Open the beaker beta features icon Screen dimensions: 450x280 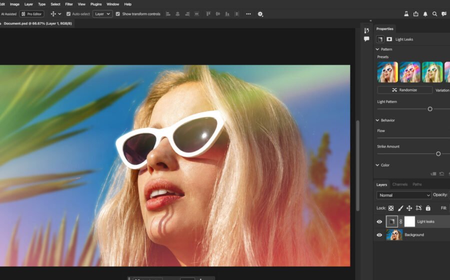(x=406, y=14)
